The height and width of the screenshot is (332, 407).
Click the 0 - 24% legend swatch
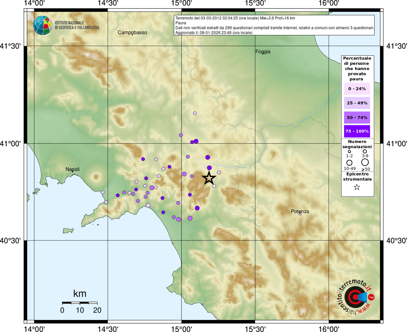(357, 89)
